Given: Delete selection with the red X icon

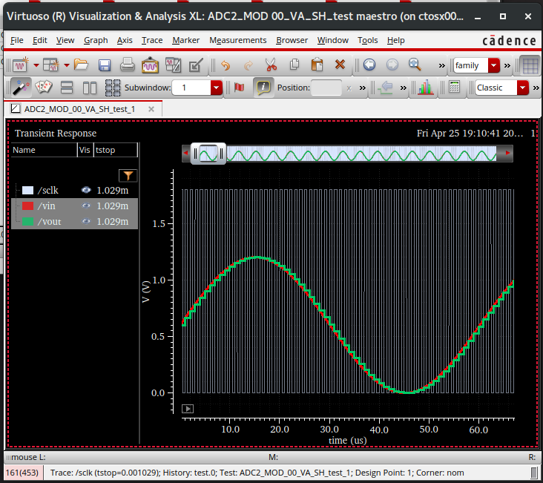Looking at the screenshot, I should 340,65.
